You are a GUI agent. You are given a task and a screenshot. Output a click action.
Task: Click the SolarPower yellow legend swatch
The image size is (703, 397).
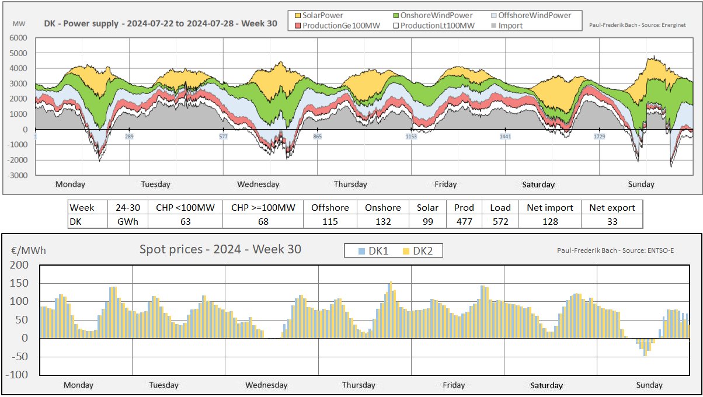[297, 15]
